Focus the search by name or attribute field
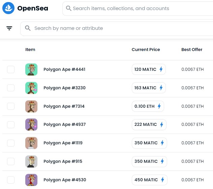The width and height of the screenshot is (213, 189). (117, 29)
